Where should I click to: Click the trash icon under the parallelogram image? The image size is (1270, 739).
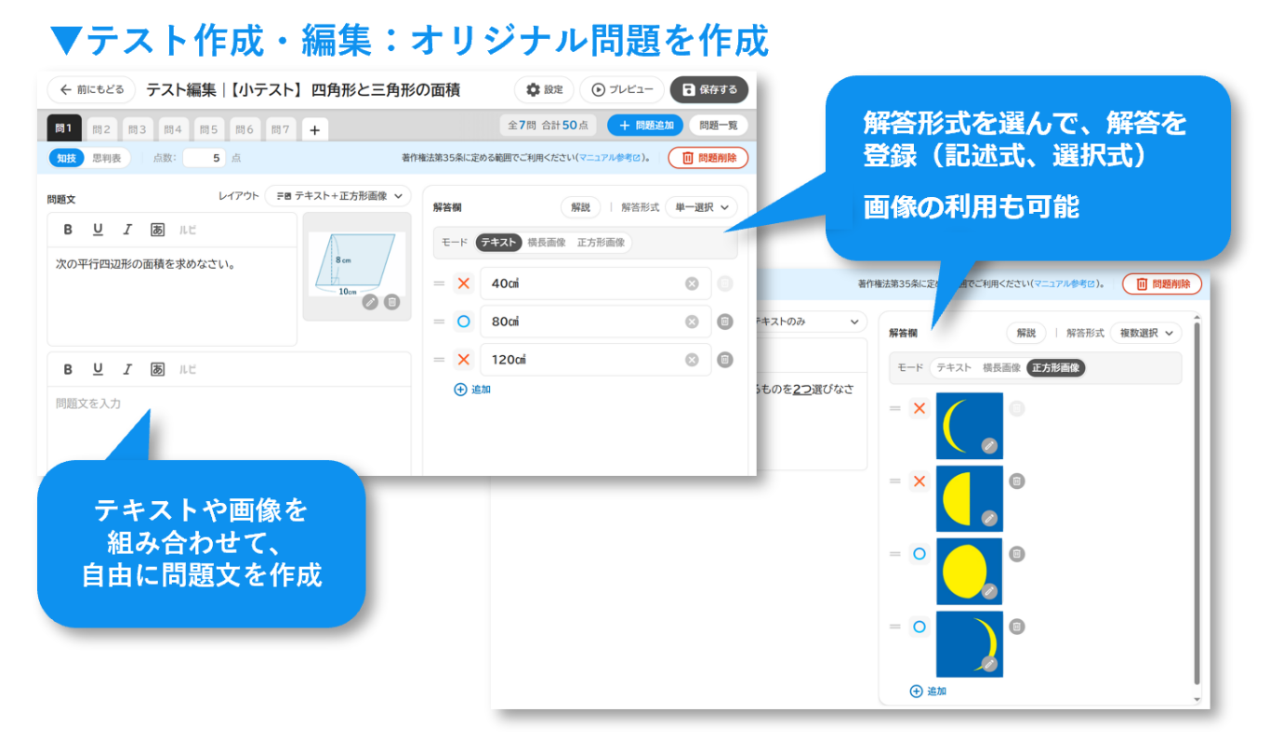[x=391, y=301]
